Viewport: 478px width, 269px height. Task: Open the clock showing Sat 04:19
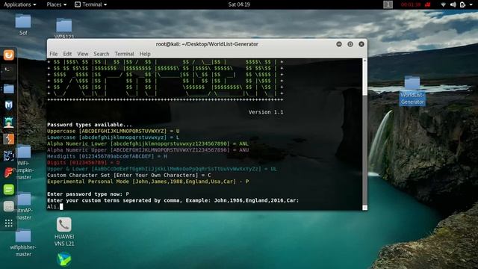(x=239, y=4)
